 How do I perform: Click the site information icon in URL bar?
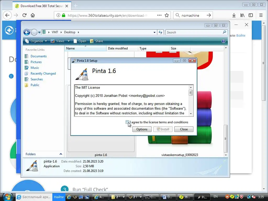58,15
